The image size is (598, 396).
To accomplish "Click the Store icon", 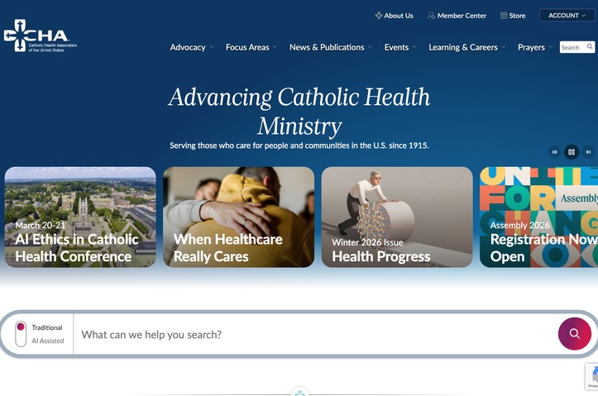I will point(504,16).
